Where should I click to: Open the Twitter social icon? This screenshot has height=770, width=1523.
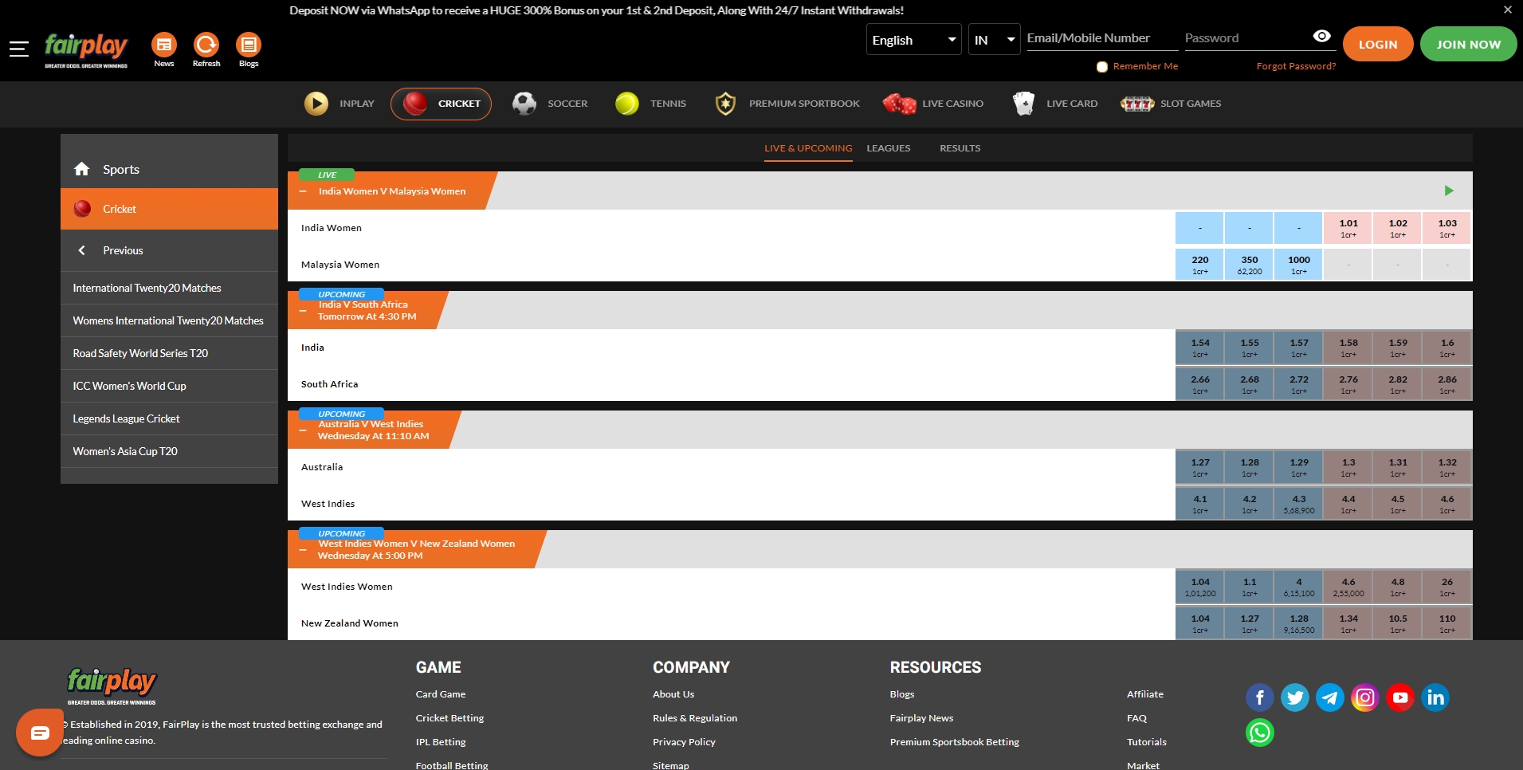tap(1295, 698)
